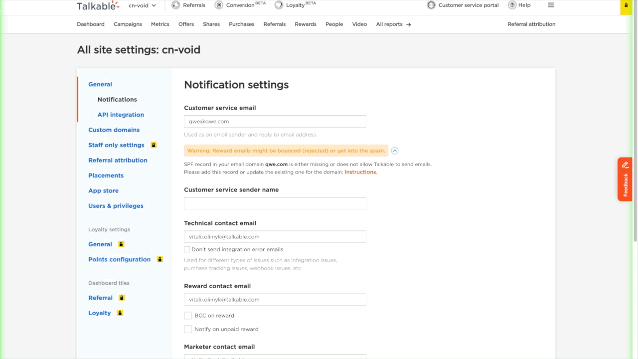638x359 pixels.
Task: Open Metrics in navigation
Action: click(160, 24)
